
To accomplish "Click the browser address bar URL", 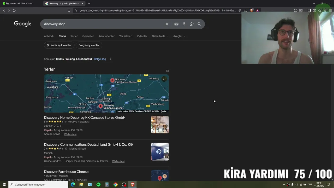I will pos(158,10).
